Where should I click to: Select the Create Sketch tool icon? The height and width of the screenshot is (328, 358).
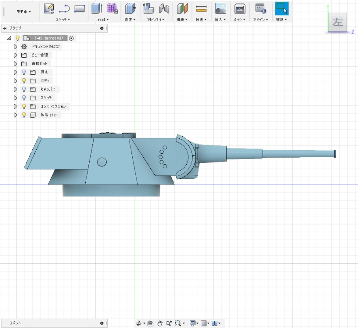(x=49, y=8)
